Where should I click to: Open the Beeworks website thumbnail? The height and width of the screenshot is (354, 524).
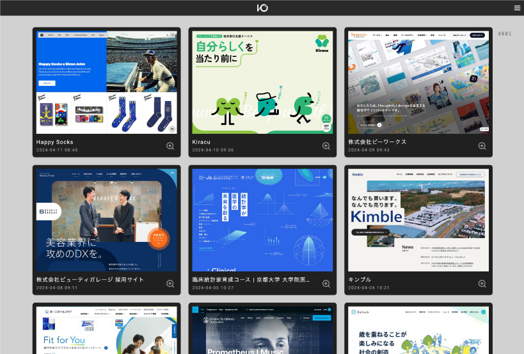tap(418, 82)
